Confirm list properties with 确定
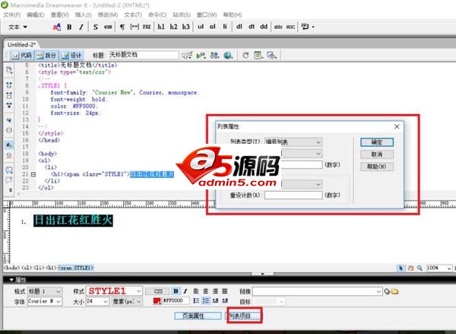The width and height of the screenshot is (456, 334). (x=377, y=142)
